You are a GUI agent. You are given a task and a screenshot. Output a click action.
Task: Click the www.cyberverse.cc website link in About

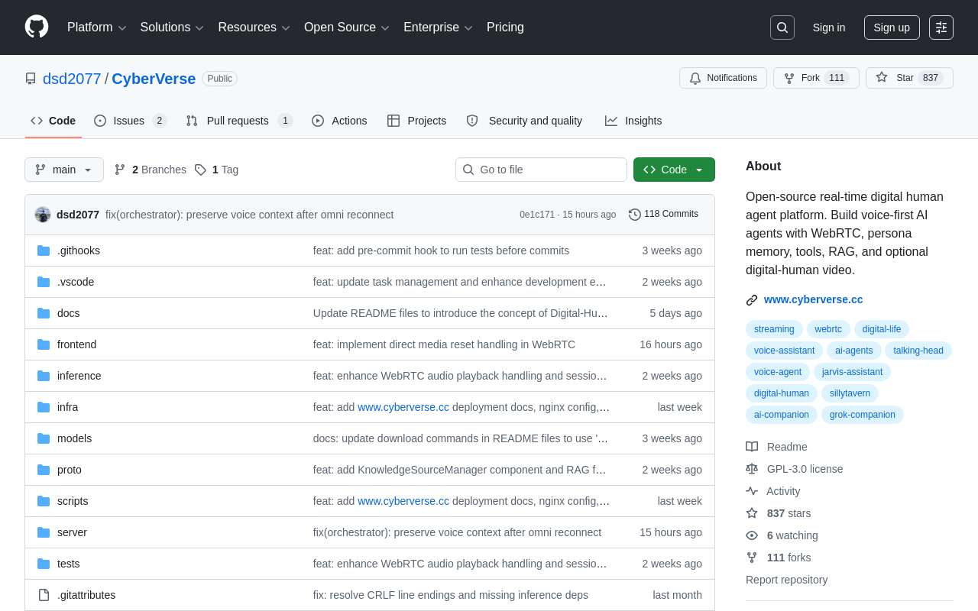813,299
